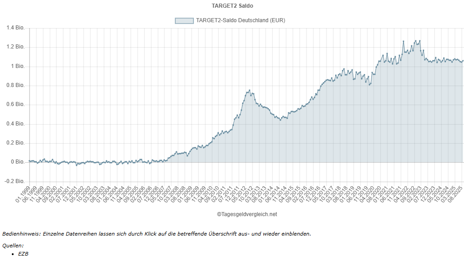Toggle the TARGET2-Saldo Deutschland legend color box

[x=184, y=20]
